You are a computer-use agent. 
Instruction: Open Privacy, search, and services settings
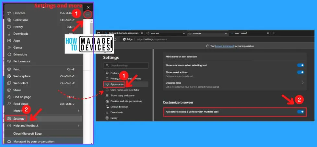click(126, 79)
